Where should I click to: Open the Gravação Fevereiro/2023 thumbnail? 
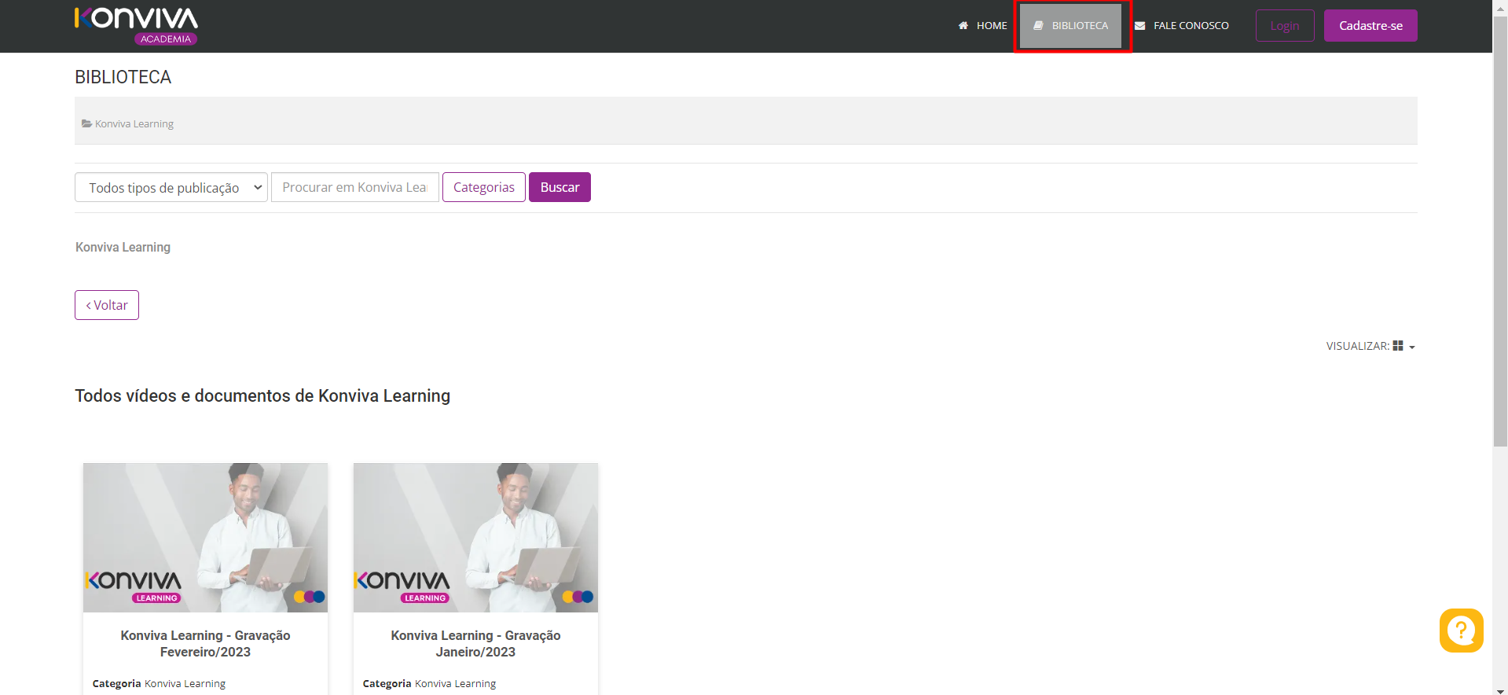pos(205,537)
